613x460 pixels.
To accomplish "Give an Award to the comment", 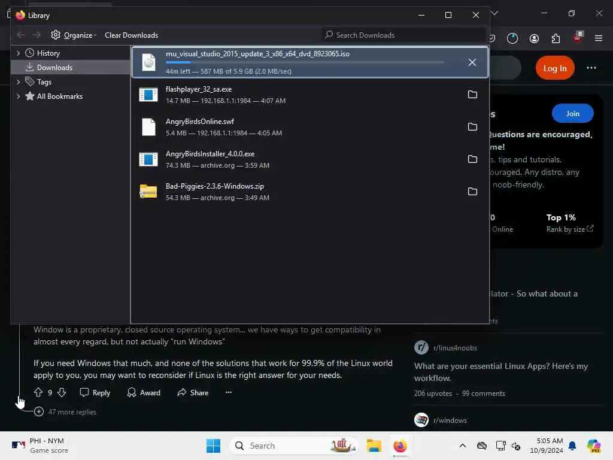I will tap(144, 392).
